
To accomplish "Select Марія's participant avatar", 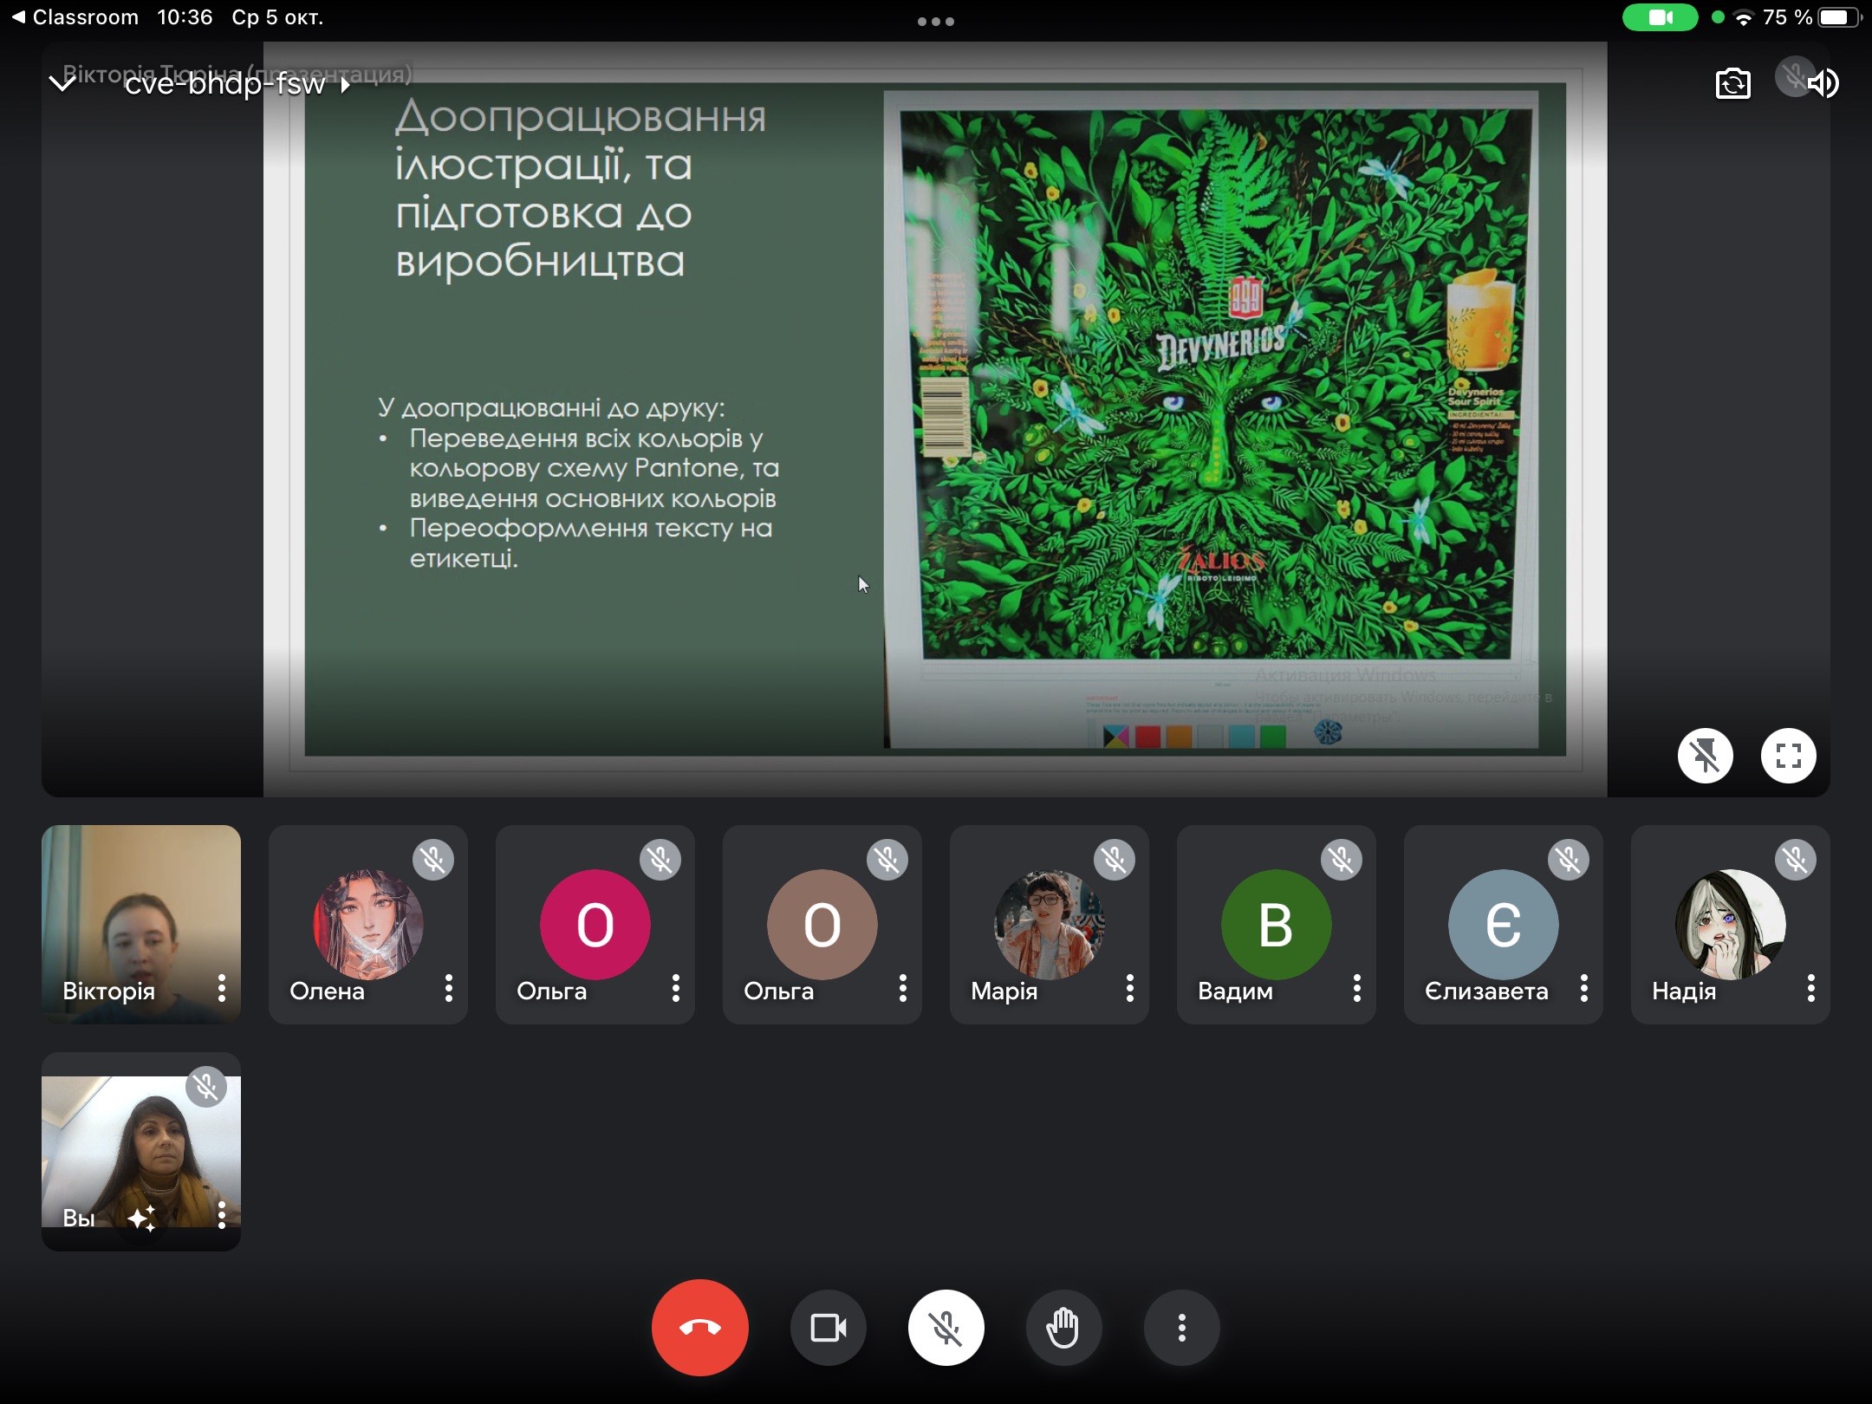I will pyautogui.click(x=1050, y=924).
